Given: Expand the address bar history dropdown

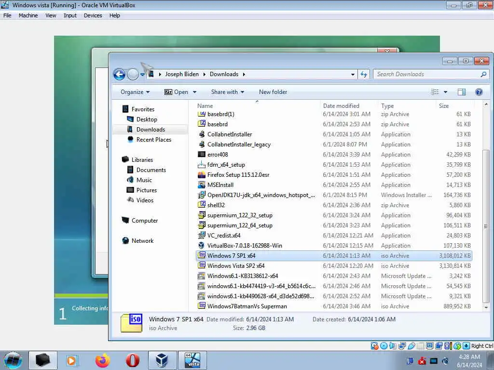Looking at the screenshot, I should coord(353,75).
